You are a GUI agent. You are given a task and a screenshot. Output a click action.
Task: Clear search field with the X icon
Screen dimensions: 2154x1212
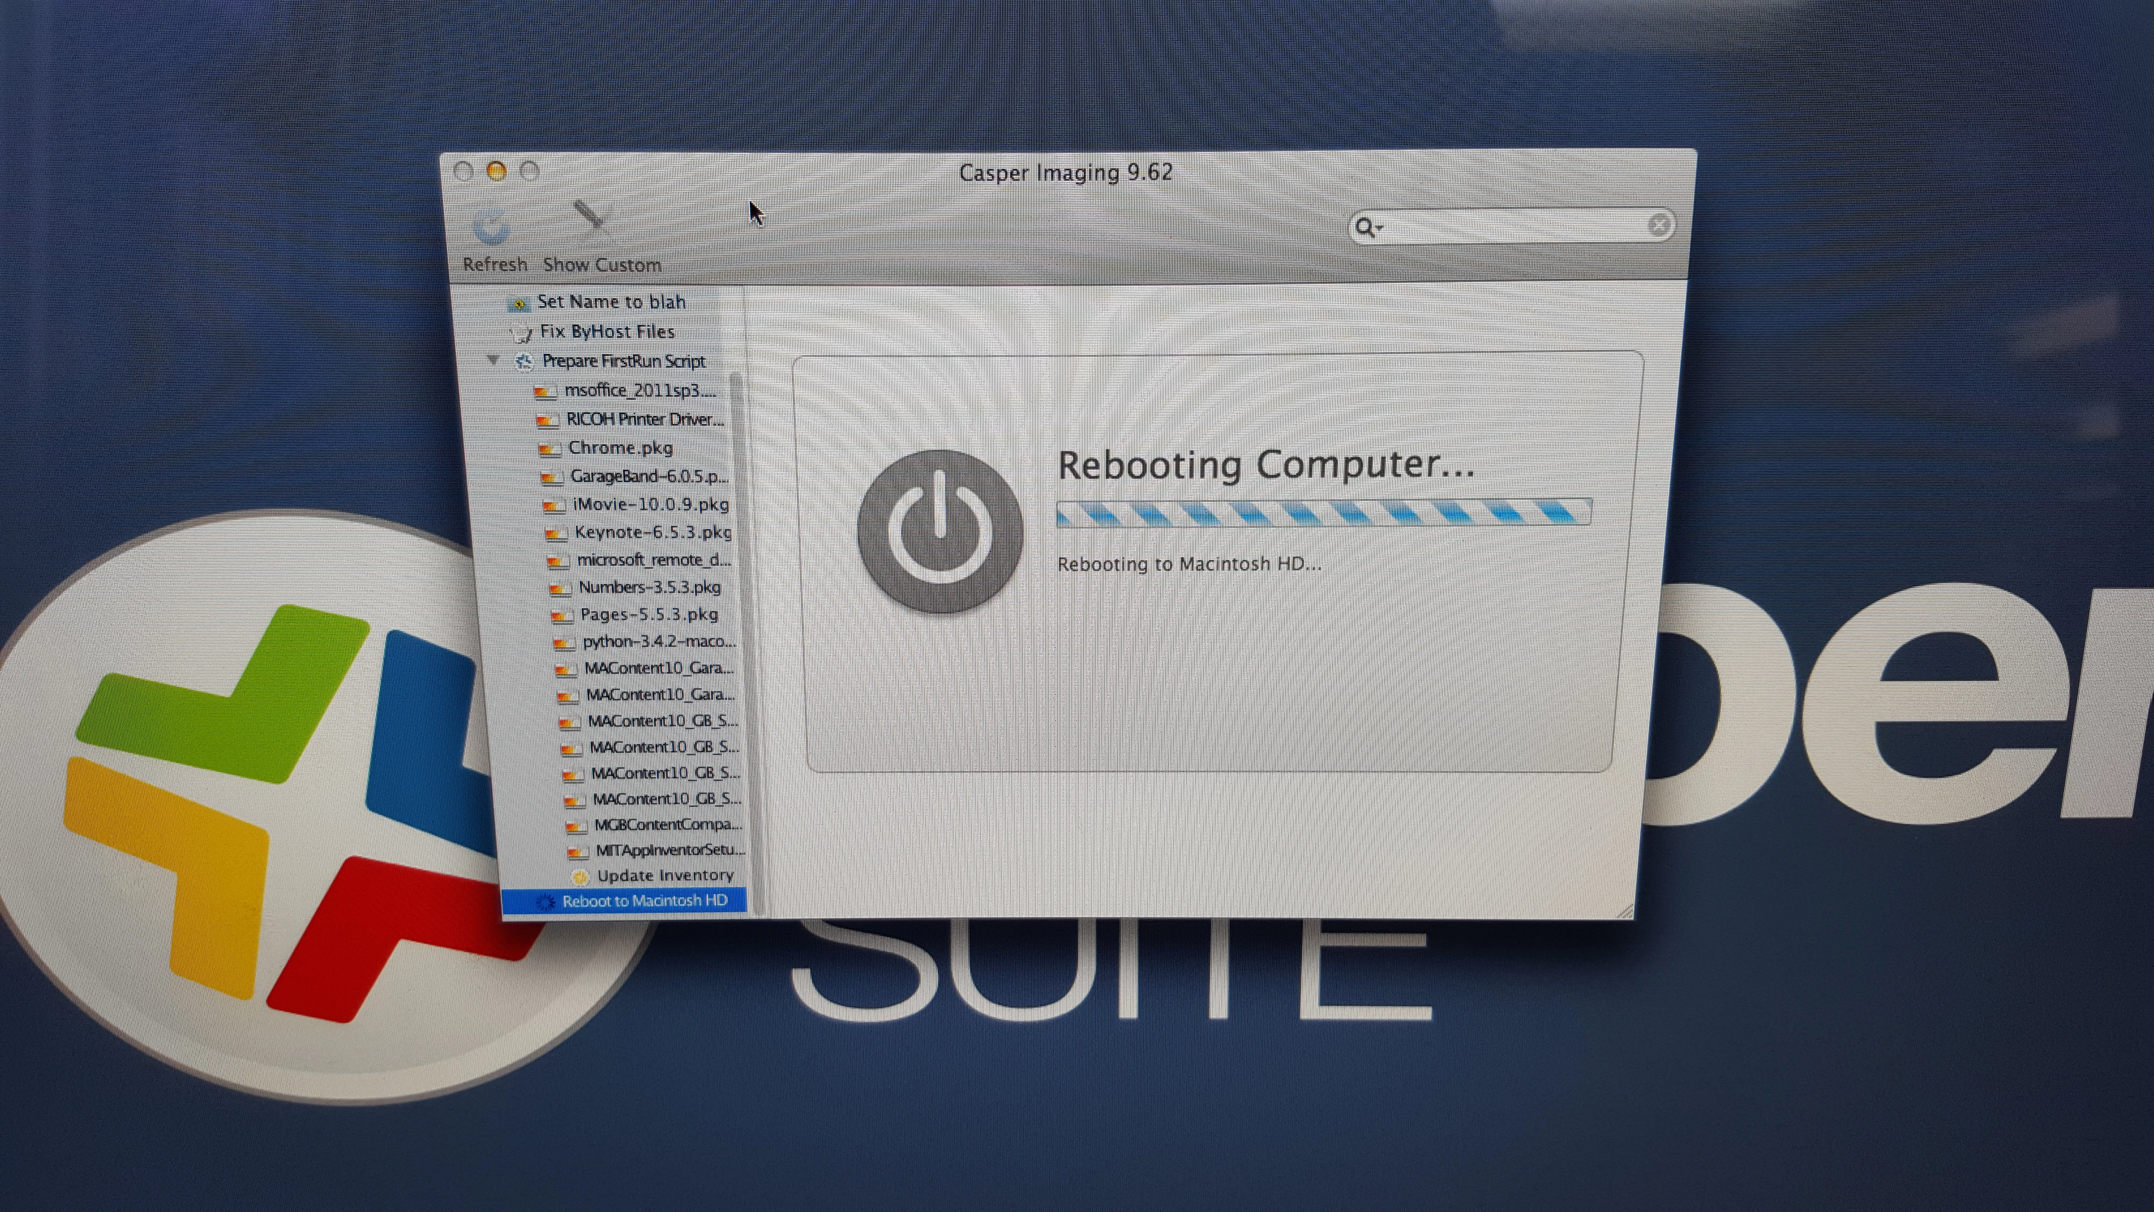pyautogui.click(x=1659, y=225)
